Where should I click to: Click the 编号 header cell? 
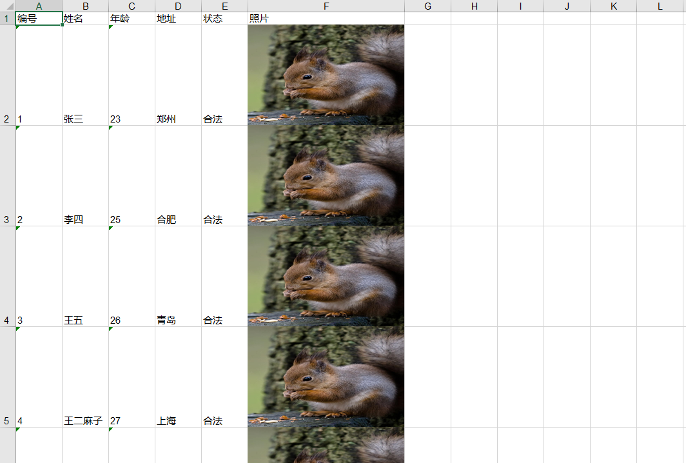pyautogui.click(x=39, y=19)
